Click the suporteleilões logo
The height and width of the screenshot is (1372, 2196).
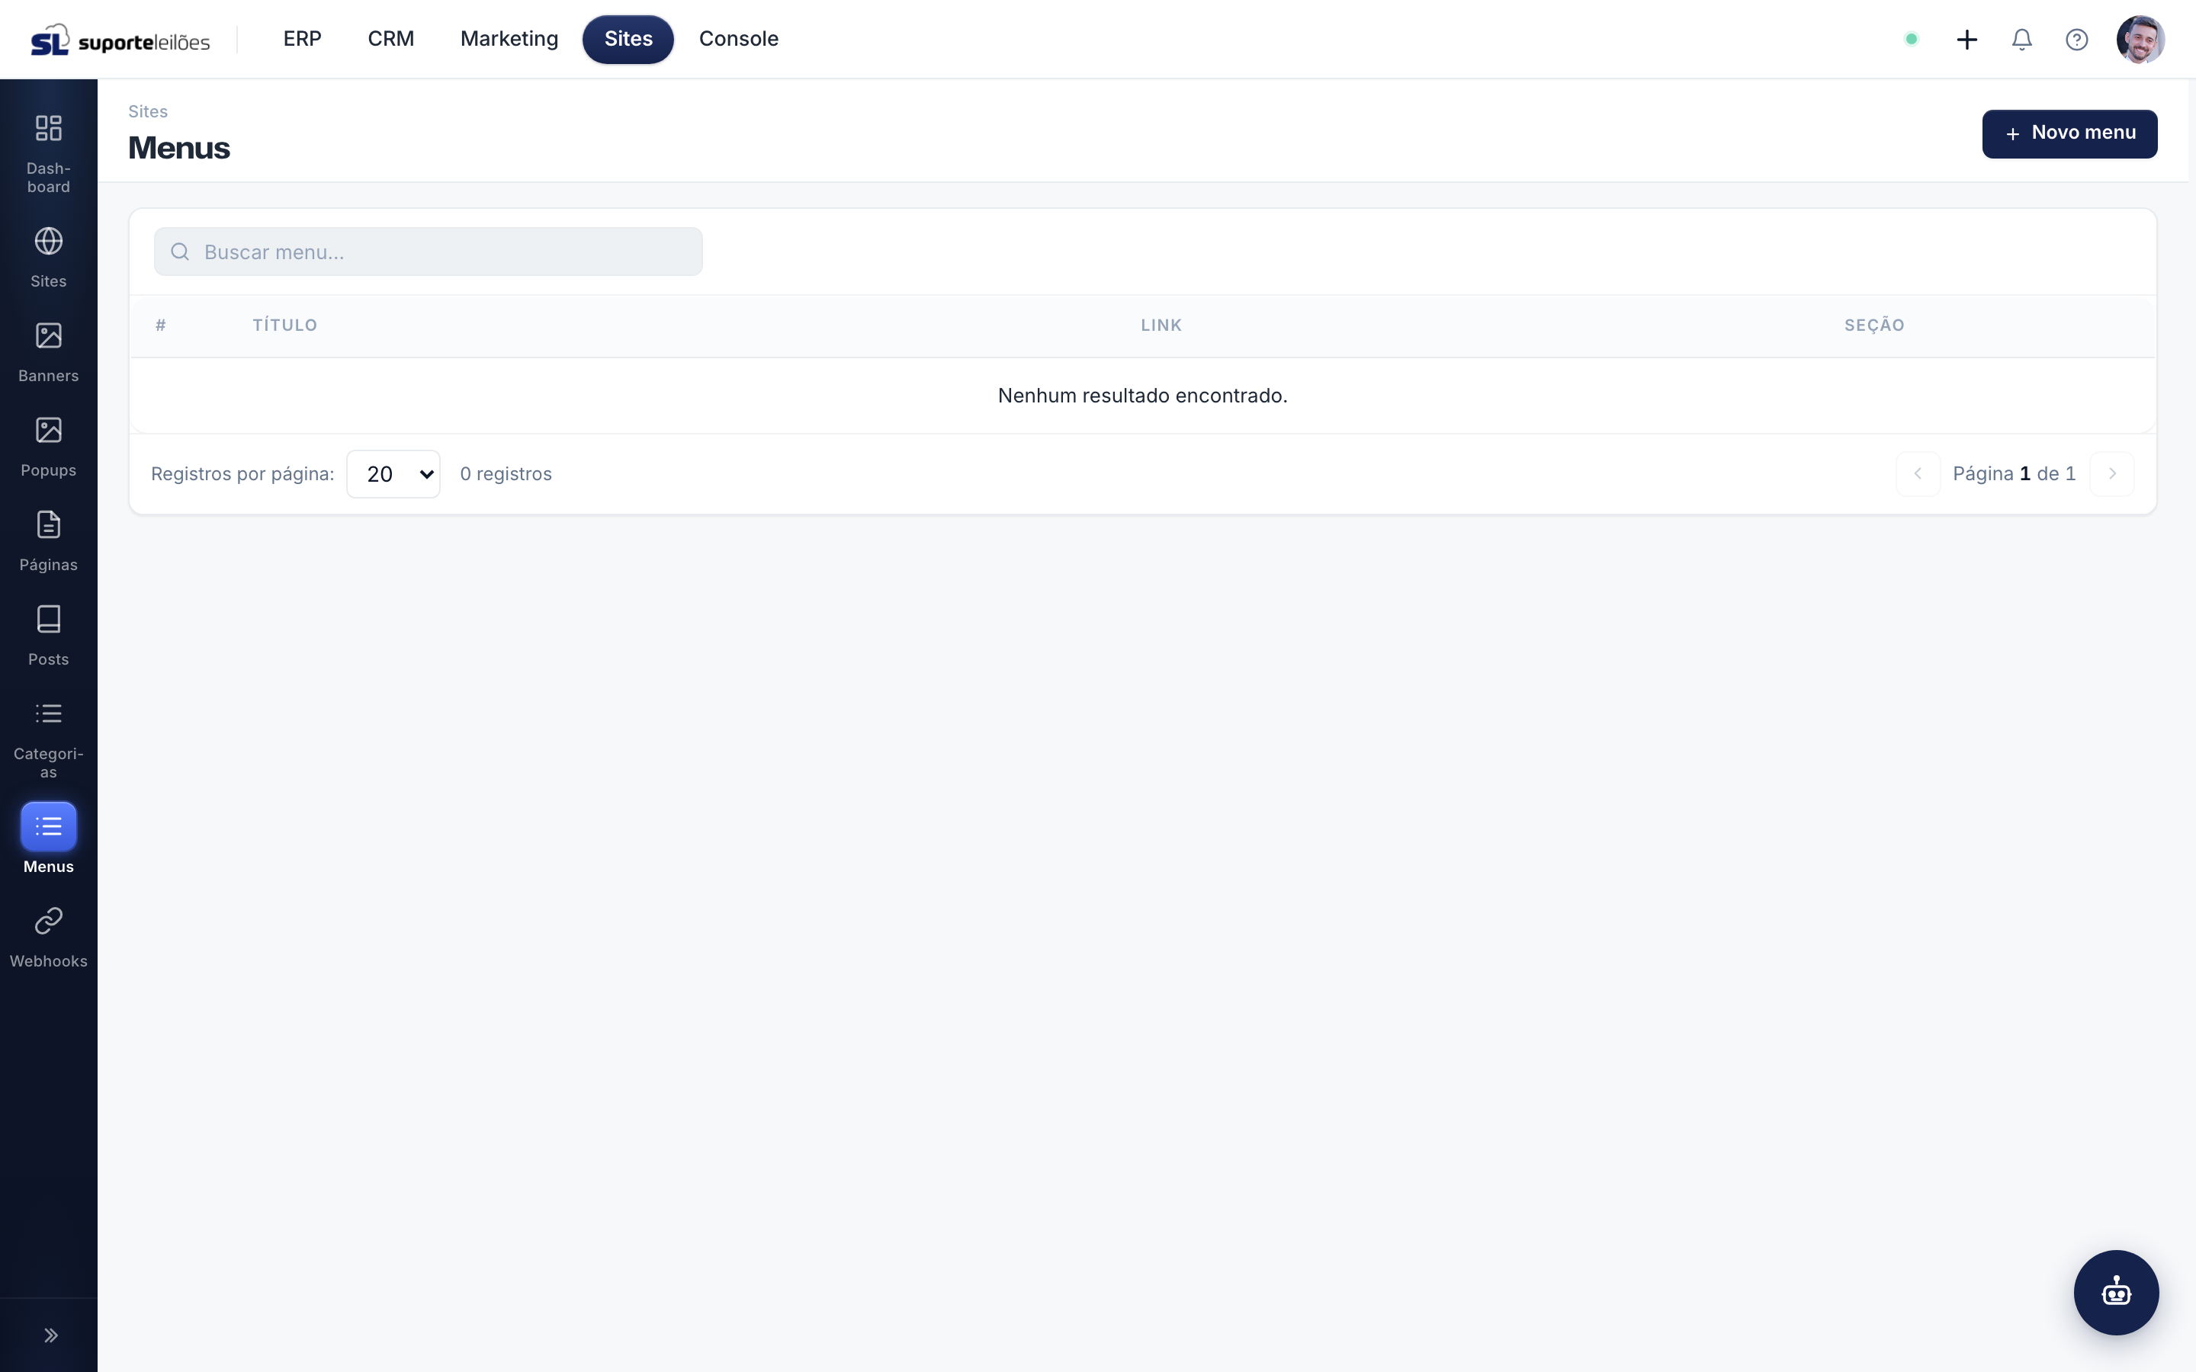click(120, 40)
